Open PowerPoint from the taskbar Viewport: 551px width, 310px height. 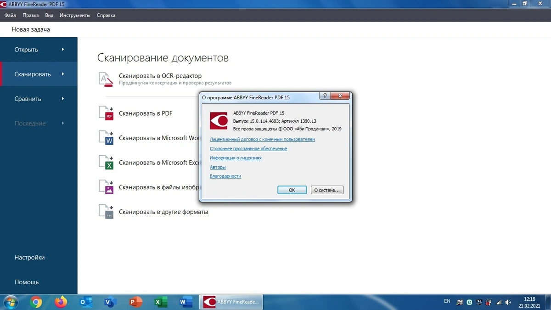(x=135, y=302)
